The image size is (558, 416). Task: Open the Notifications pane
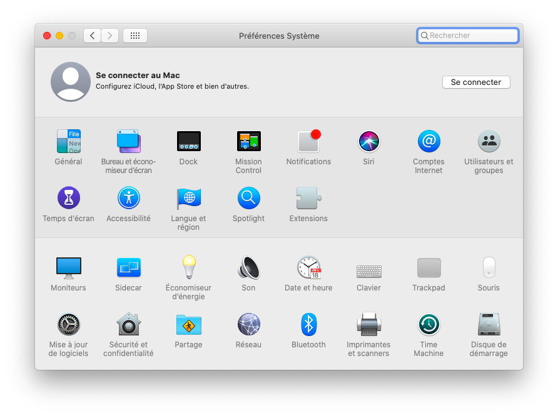click(x=309, y=141)
